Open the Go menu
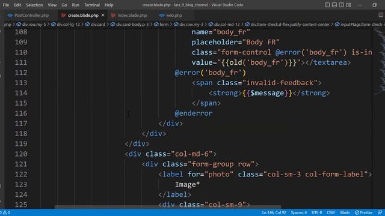The width and height of the screenshot is (385, 216). pos(64,5)
